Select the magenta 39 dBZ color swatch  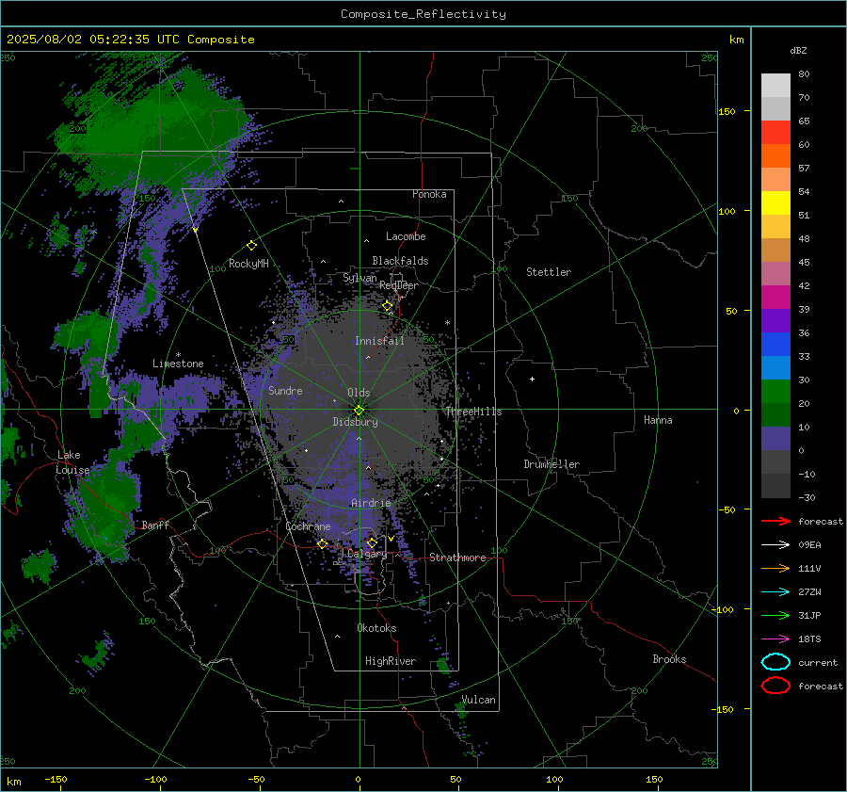(x=775, y=298)
